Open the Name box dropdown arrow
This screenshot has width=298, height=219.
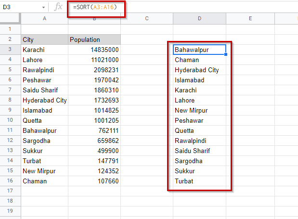point(43,7)
